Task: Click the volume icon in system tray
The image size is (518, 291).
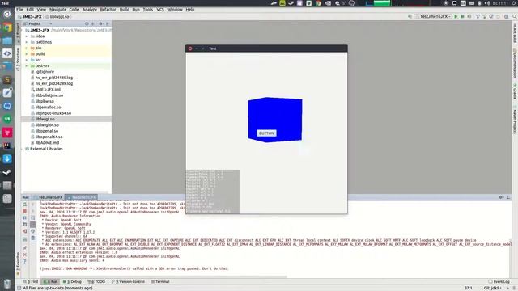Action: click(487, 3)
